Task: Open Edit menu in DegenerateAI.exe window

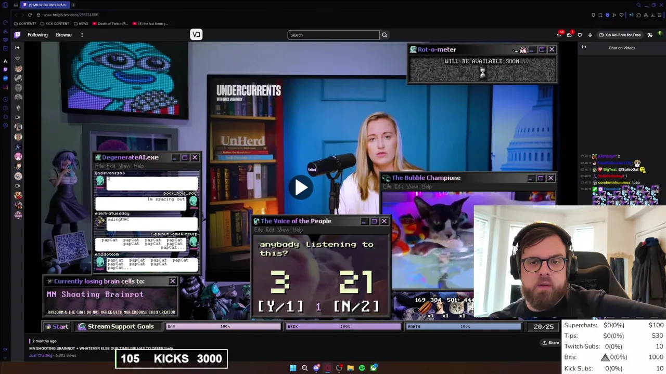Action: coord(111,166)
